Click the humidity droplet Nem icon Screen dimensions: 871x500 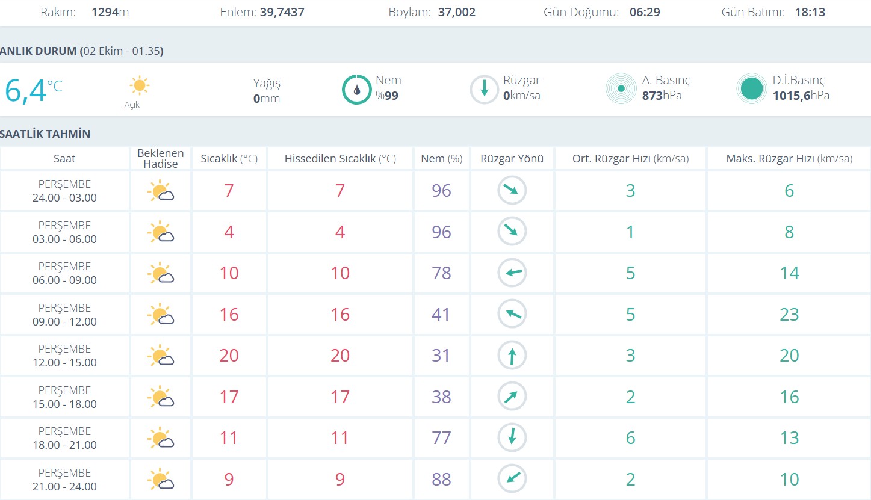click(356, 90)
